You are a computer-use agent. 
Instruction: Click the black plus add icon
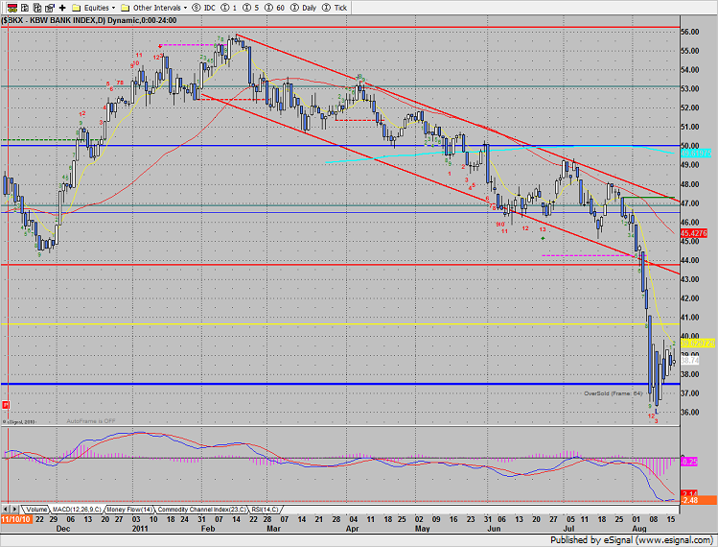tap(62, 8)
